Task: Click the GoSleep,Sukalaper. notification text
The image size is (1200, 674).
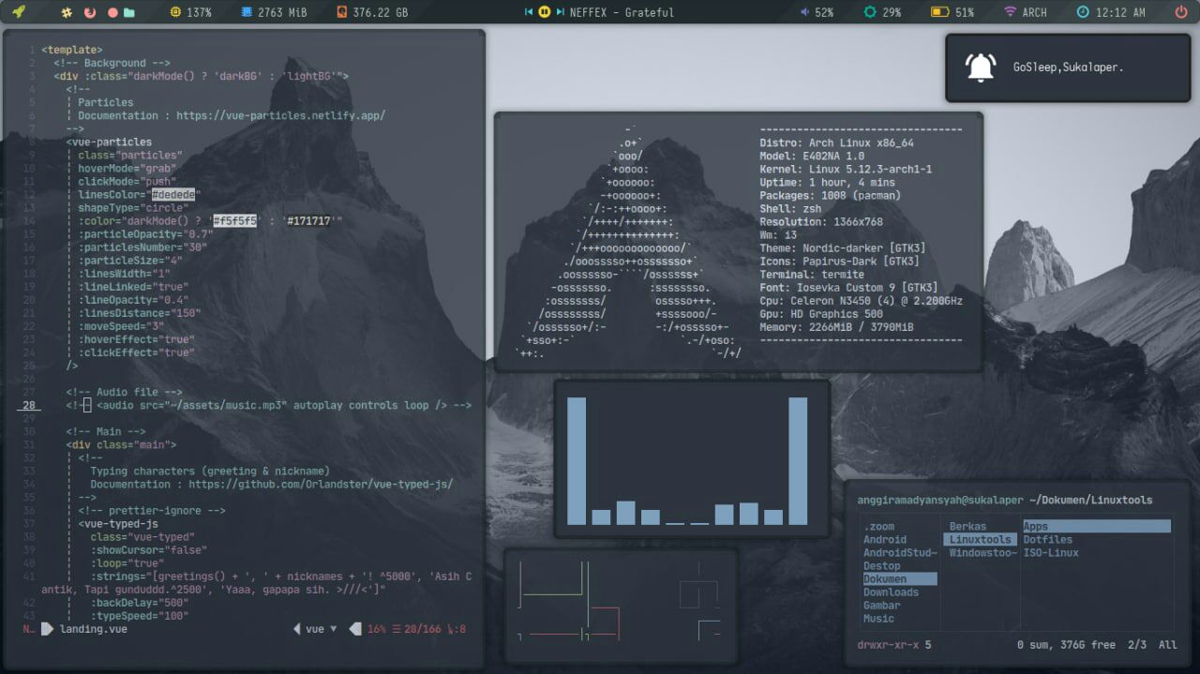Action: point(1068,67)
